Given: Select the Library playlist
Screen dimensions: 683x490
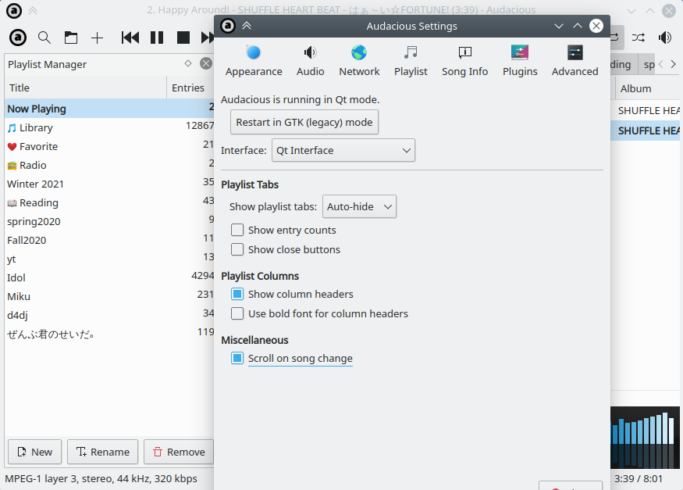Looking at the screenshot, I should 109,127.
